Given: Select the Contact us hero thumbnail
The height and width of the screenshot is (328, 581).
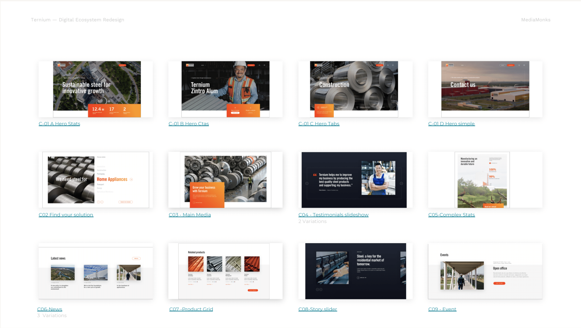Looking at the screenshot, I should tap(485, 89).
